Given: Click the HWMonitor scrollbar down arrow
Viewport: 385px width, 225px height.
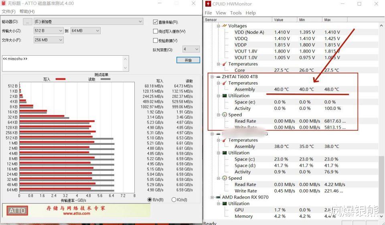Looking at the screenshot, I should pos(381,216).
